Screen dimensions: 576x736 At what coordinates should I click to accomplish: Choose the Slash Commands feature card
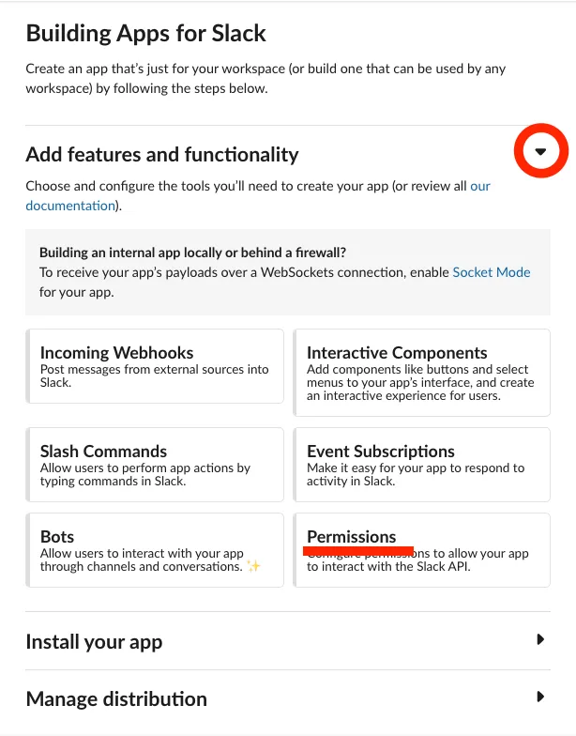coord(155,466)
